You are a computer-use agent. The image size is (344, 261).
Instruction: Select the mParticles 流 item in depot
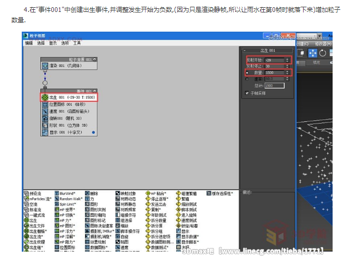coord(37,199)
